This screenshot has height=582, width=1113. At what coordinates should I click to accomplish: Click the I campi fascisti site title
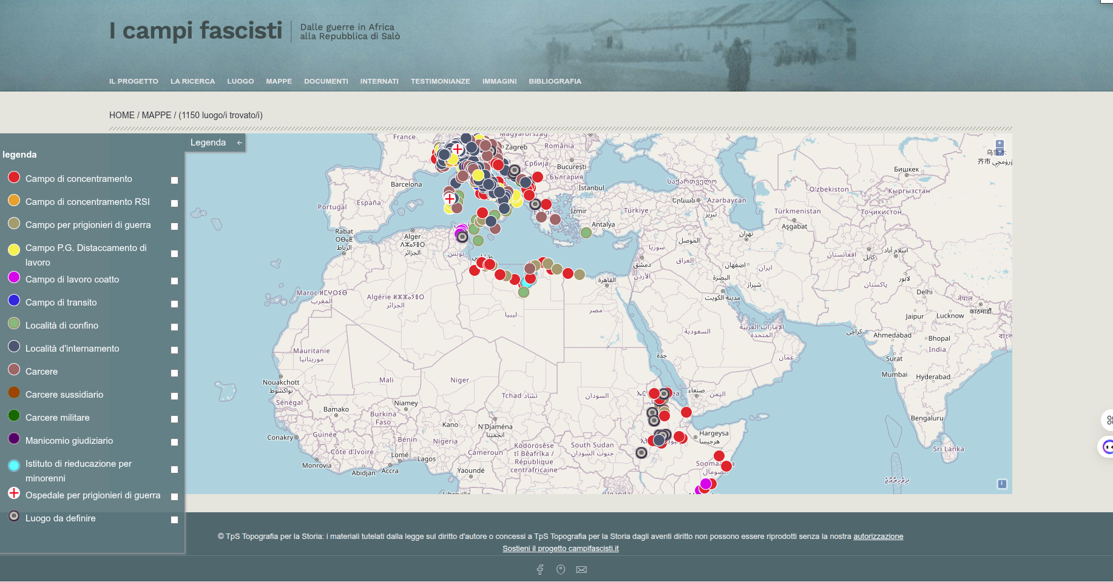pyautogui.click(x=196, y=30)
